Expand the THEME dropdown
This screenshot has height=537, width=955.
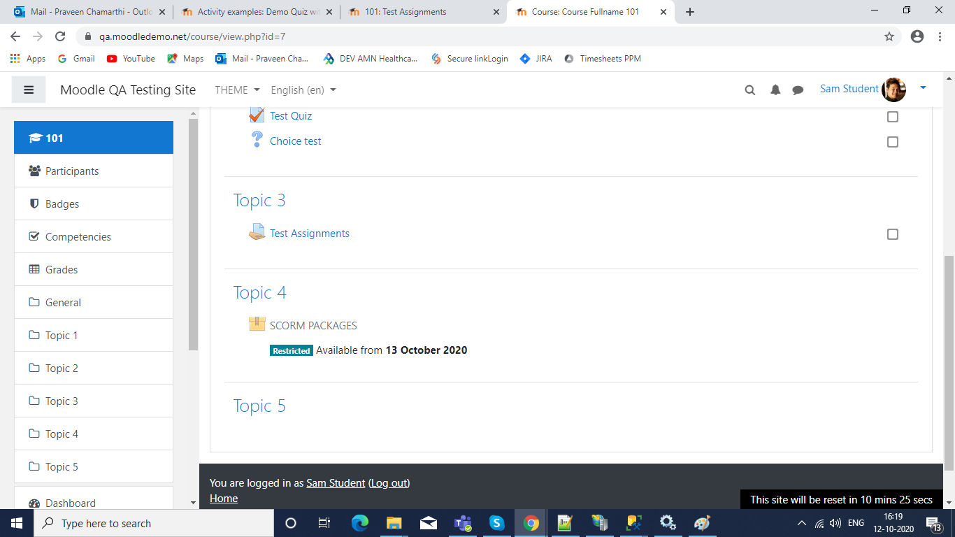237,89
